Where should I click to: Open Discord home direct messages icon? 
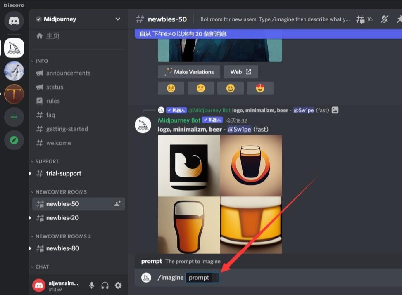[14, 21]
